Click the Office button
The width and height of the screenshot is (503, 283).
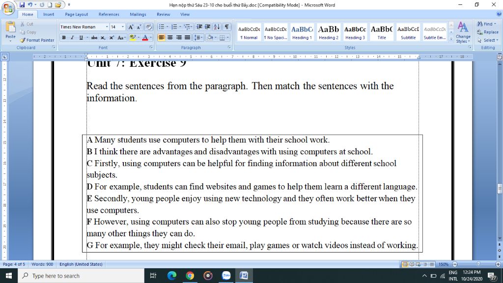(8, 8)
